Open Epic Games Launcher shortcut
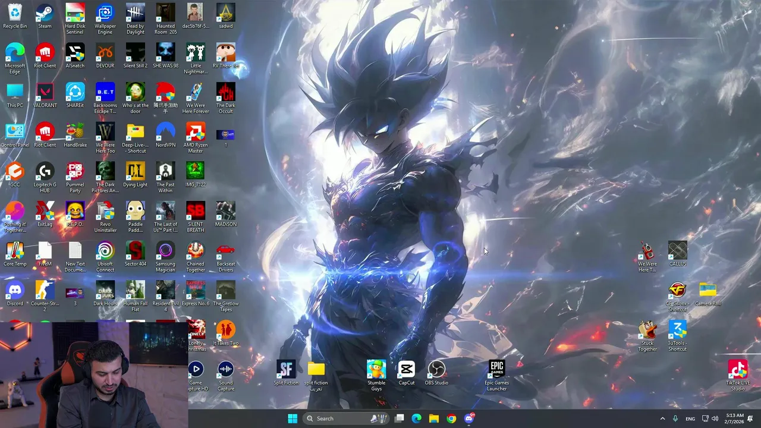 tap(497, 376)
